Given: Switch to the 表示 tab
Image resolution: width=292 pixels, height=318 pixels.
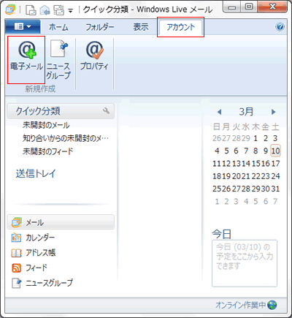Looking at the screenshot, I should click(141, 27).
